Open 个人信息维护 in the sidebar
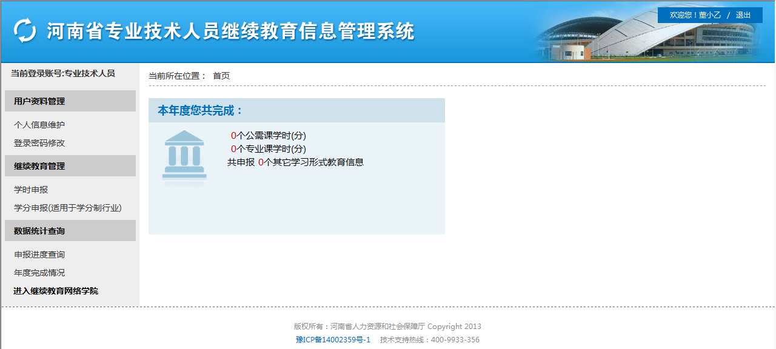The height and width of the screenshot is (349, 776). coord(39,125)
